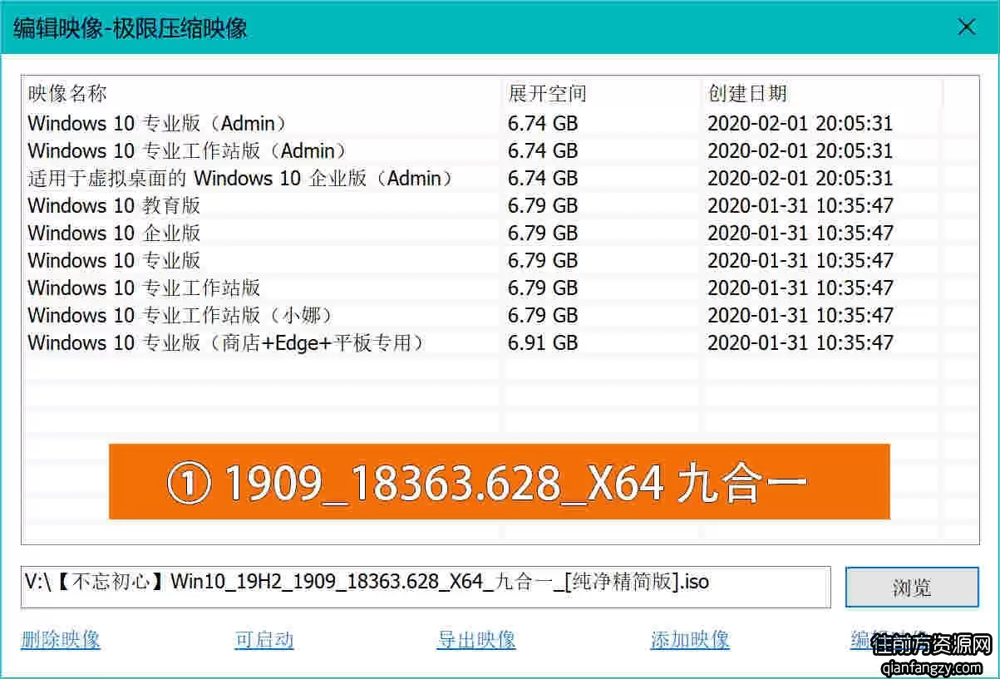Image resolution: width=1000 pixels, height=679 pixels.
Task: Select the Windows 10 专业版（Admin）row name
Action: (158, 123)
